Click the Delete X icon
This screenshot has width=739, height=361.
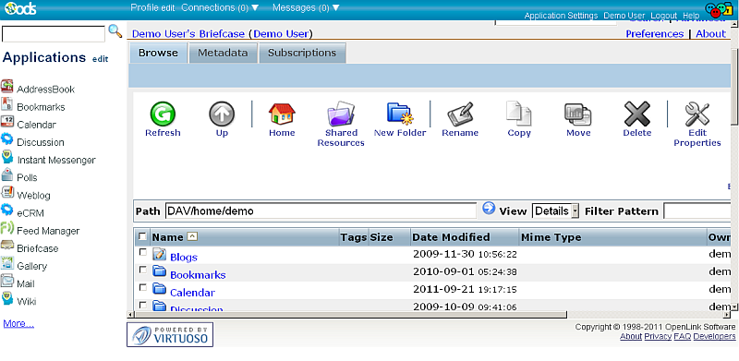point(637,114)
